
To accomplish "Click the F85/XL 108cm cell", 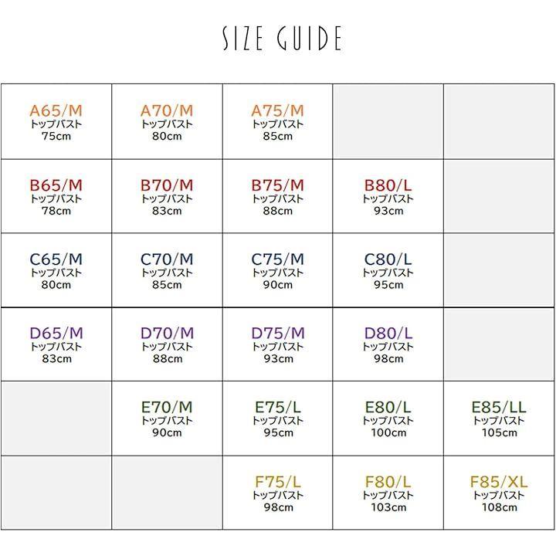I will coord(499,493).
